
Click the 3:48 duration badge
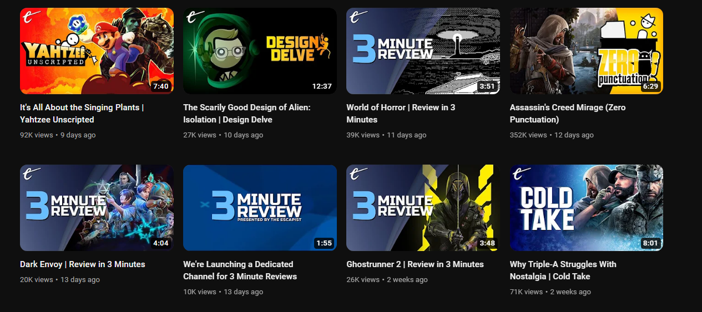pos(487,243)
